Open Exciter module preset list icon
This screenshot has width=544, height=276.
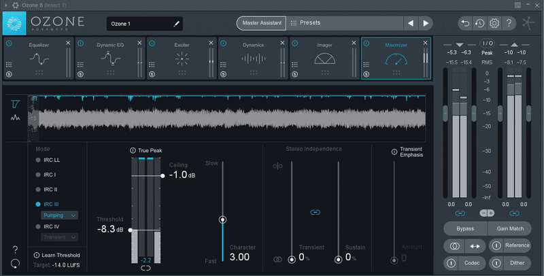click(x=152, y=65)
